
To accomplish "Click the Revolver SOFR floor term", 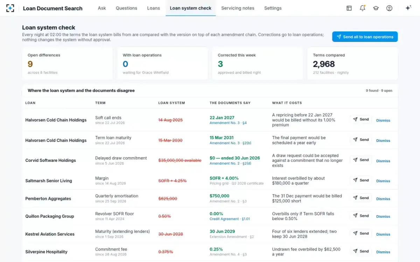I will point(114,213).
